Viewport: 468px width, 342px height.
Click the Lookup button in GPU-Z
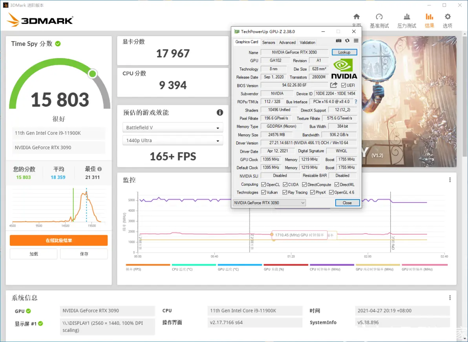pyautogui.click(x=344, y=52)
